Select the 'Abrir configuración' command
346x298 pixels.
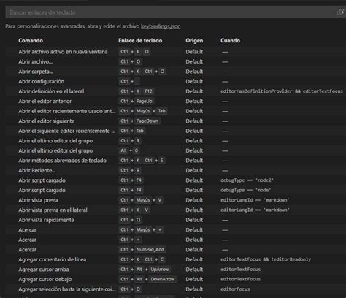click(42, 81)
